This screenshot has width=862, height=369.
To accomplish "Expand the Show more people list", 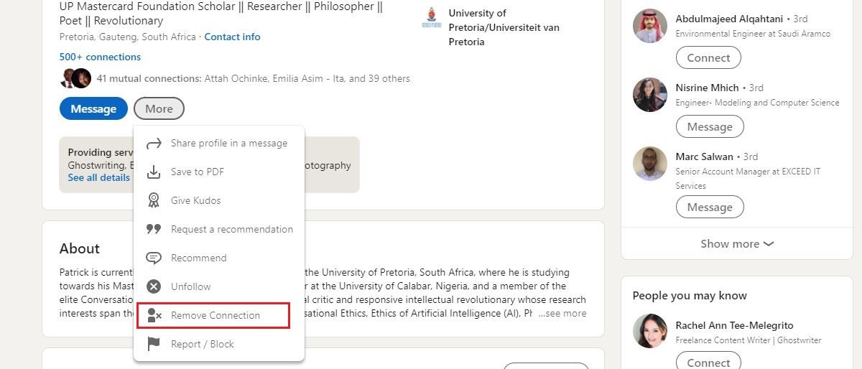I will pyautogui.click(x=737, y=244).
